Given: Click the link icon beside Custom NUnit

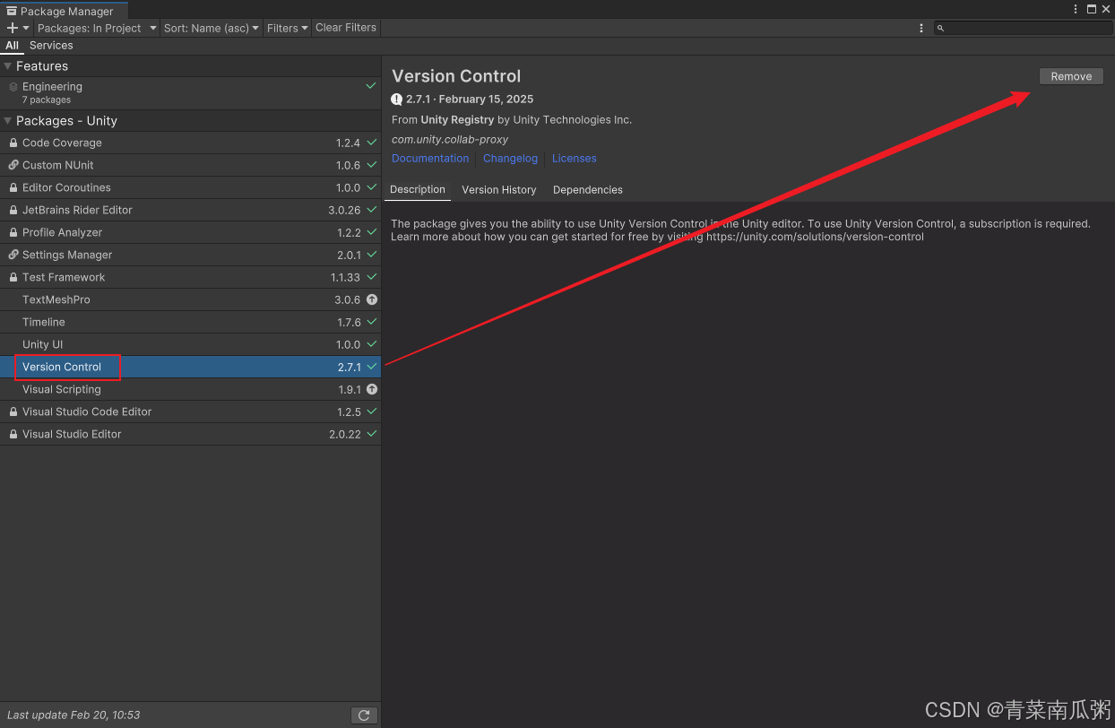Looking at the screenshot, I should [13, 165].
